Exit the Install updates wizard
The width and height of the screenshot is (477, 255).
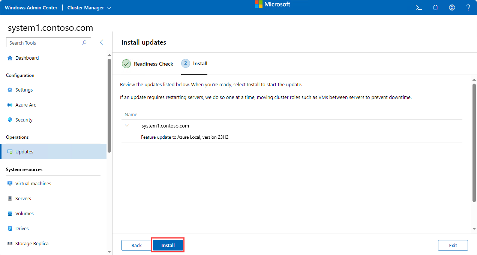pos(453,245)
